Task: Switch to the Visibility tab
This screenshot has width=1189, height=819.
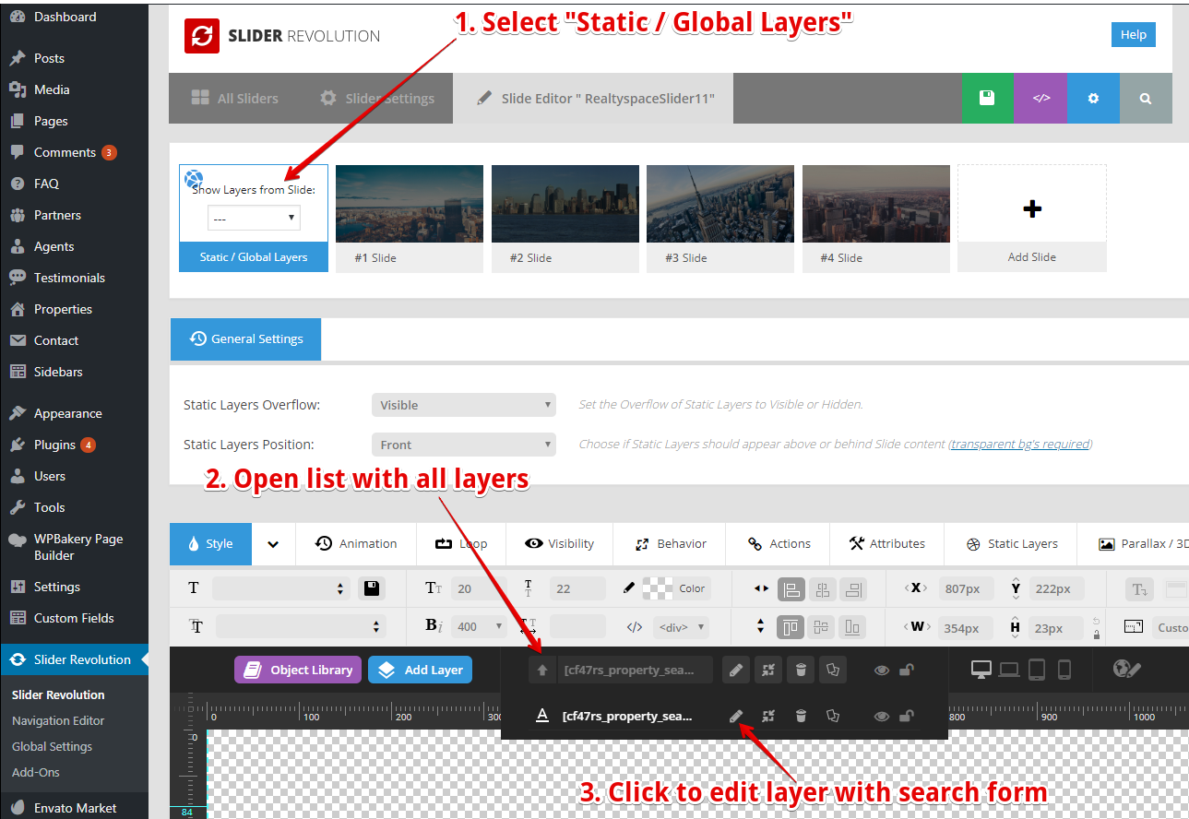Action: click(x=560, y=544)
